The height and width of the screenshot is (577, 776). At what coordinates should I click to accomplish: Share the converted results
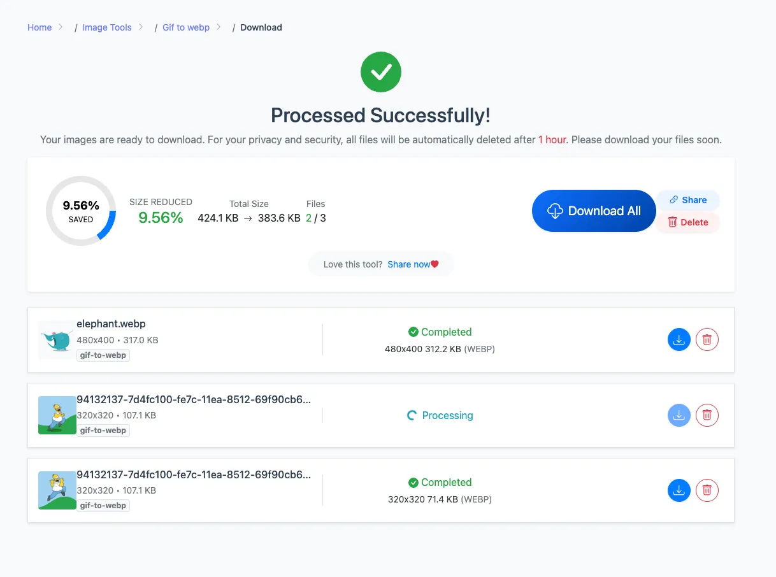pyautogui.click(x=688, y=200)
